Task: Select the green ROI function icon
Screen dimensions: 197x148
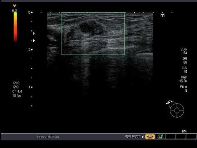Action: click(160, 136)
